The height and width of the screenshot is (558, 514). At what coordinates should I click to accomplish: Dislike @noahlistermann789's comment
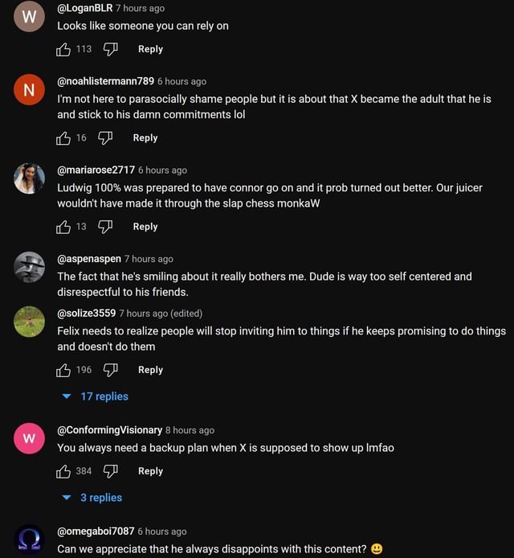point(105,138)
